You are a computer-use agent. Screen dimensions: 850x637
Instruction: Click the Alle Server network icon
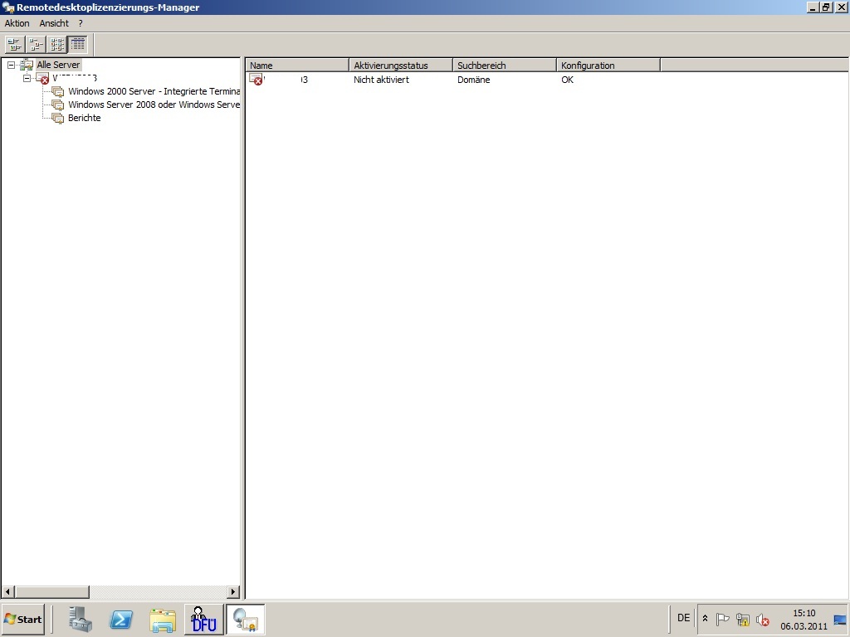point(27,65)
